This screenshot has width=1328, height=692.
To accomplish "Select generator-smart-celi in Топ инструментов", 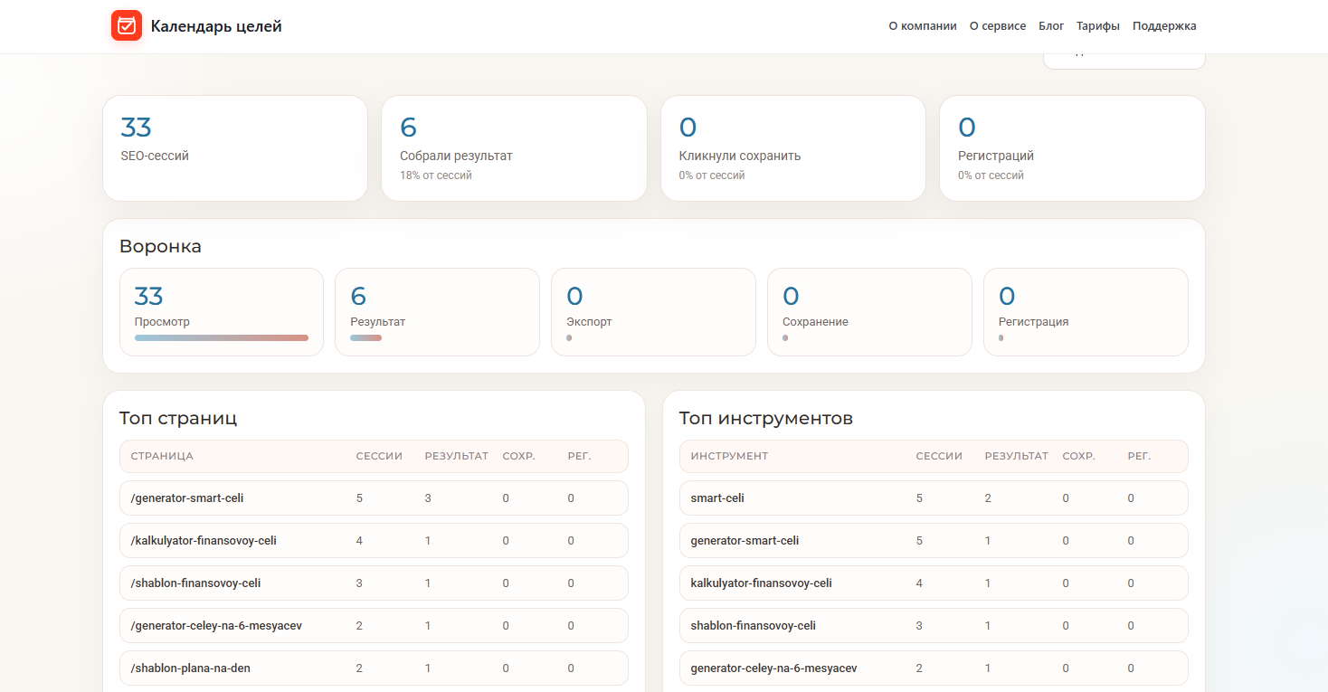I will 934,541.
